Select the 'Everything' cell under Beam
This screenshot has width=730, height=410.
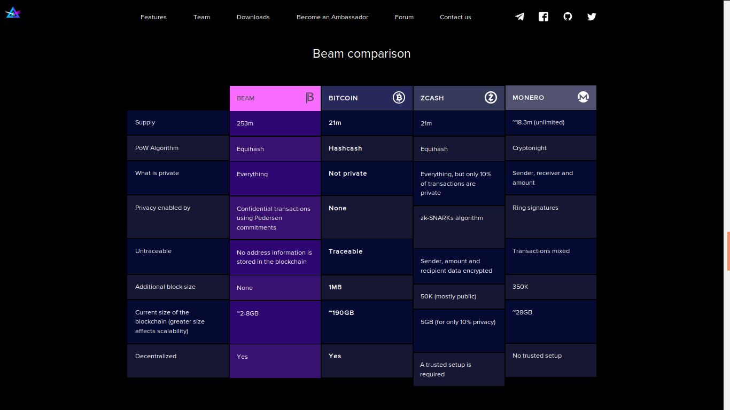point(275,179)
